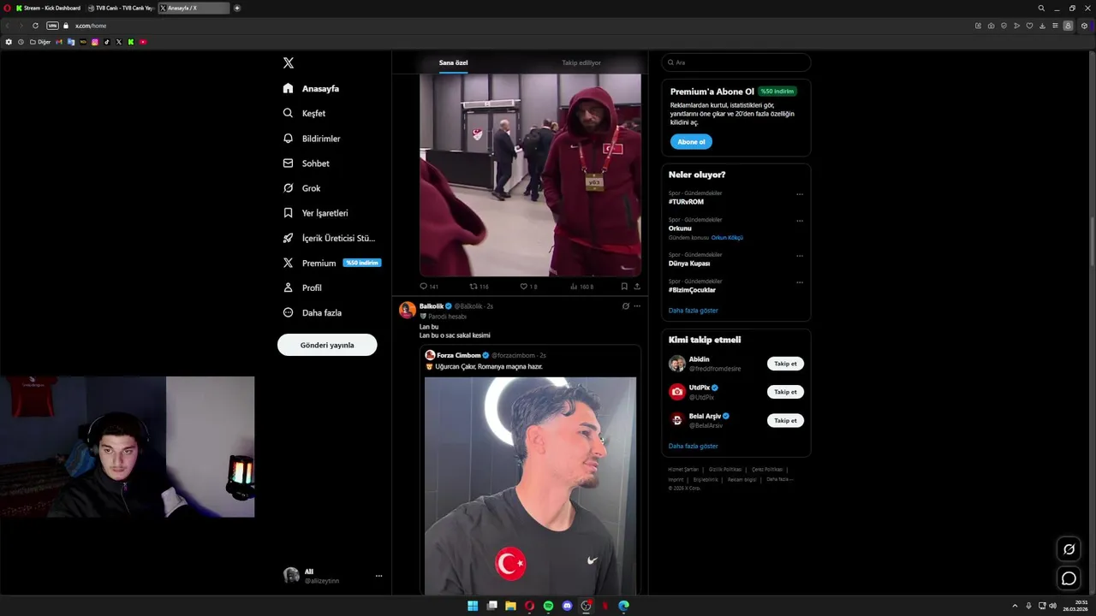This screenshot has width=1096, height=616.
Task: Show more trends via Daha fazla göster
Action: pyautogui.click(x=694, y=311)
